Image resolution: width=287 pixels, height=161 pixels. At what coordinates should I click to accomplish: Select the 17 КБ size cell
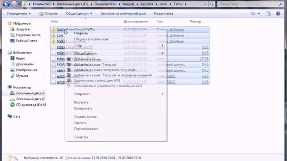coord(204,59)
